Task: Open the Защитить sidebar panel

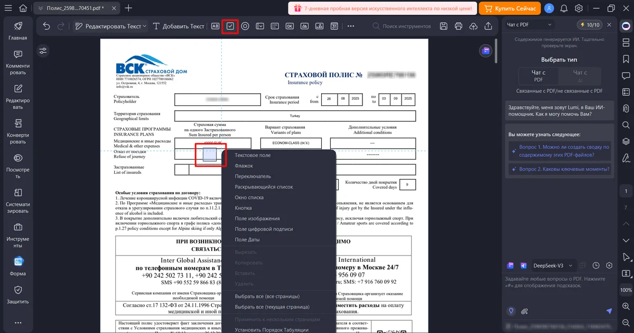Action: [18, 295]
